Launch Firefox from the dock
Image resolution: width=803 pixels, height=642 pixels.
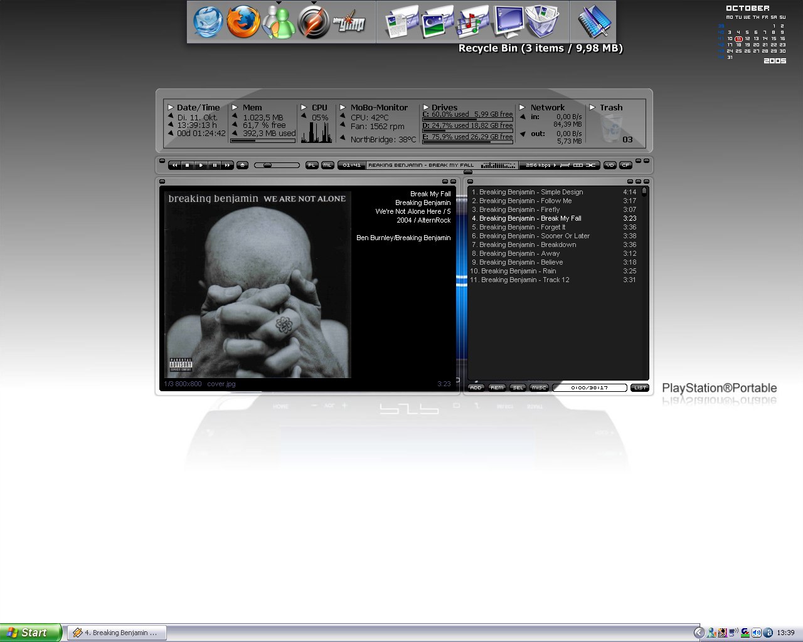pyautogui.click(x=243, y=22)
